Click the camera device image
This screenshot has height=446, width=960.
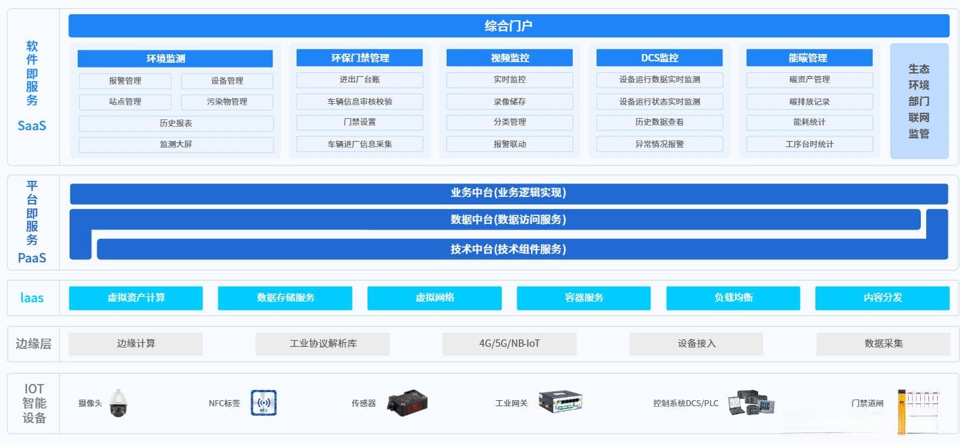click(118, 403)
